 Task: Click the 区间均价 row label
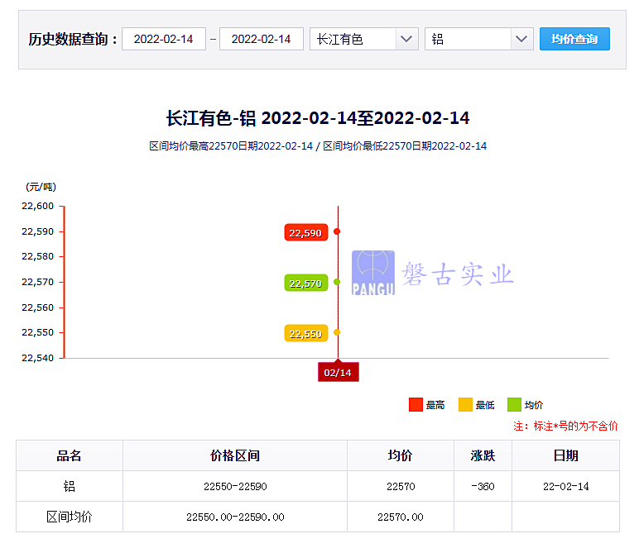click(70, 517)
